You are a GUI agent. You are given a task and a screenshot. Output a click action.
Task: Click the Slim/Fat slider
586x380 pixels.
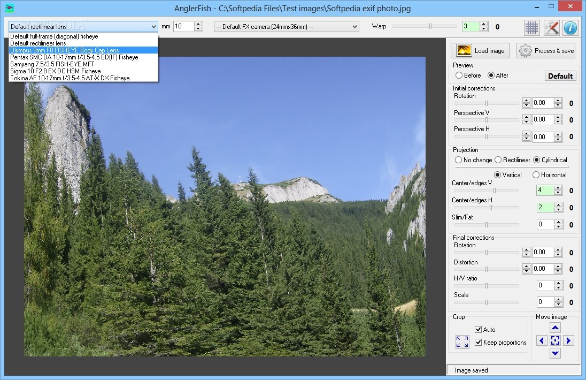point(486,225)
